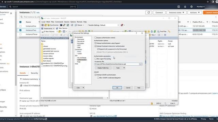This screenshot has width=218, height=122.
Task: Open the Tools dropdown in Advanced Site Settings
Action: [x=119, y=68]
